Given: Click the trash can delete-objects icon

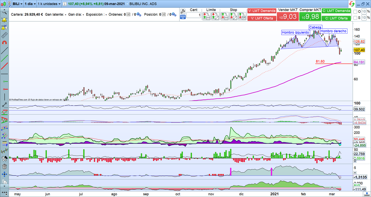Looking at the screenshot, I should point(4,166).
